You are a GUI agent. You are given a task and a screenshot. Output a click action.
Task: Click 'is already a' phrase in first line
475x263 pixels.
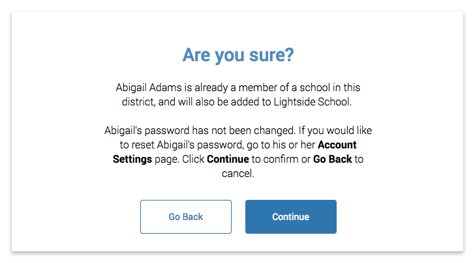tap(210, 88)
